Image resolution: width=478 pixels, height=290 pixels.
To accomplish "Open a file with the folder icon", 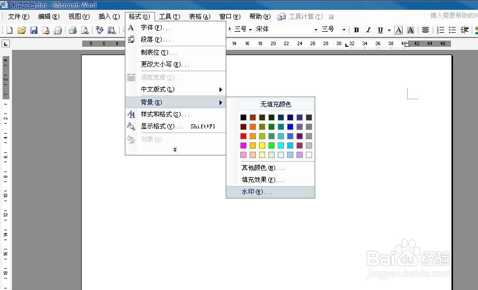I will (22, 30).
